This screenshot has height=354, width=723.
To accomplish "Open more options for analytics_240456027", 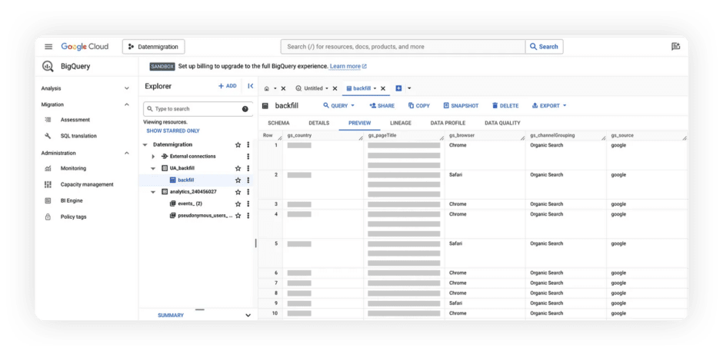I will (248, 192).
